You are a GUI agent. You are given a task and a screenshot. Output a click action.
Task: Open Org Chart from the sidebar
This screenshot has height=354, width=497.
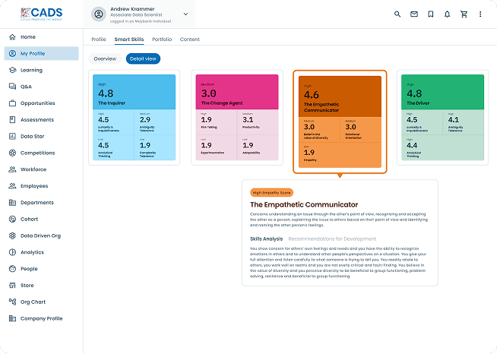click(33, 302)
